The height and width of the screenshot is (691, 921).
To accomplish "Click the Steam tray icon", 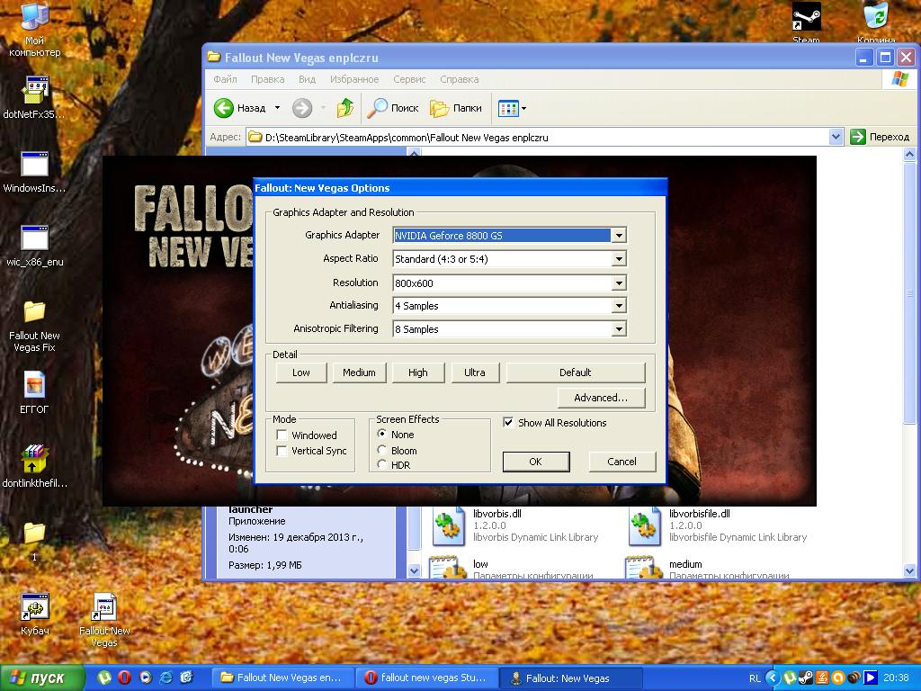I will click(805, 678).
